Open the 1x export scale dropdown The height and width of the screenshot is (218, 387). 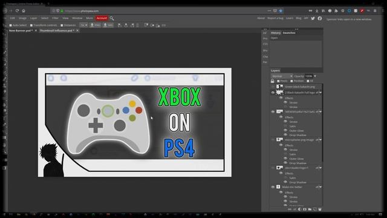tap(83, 25)
